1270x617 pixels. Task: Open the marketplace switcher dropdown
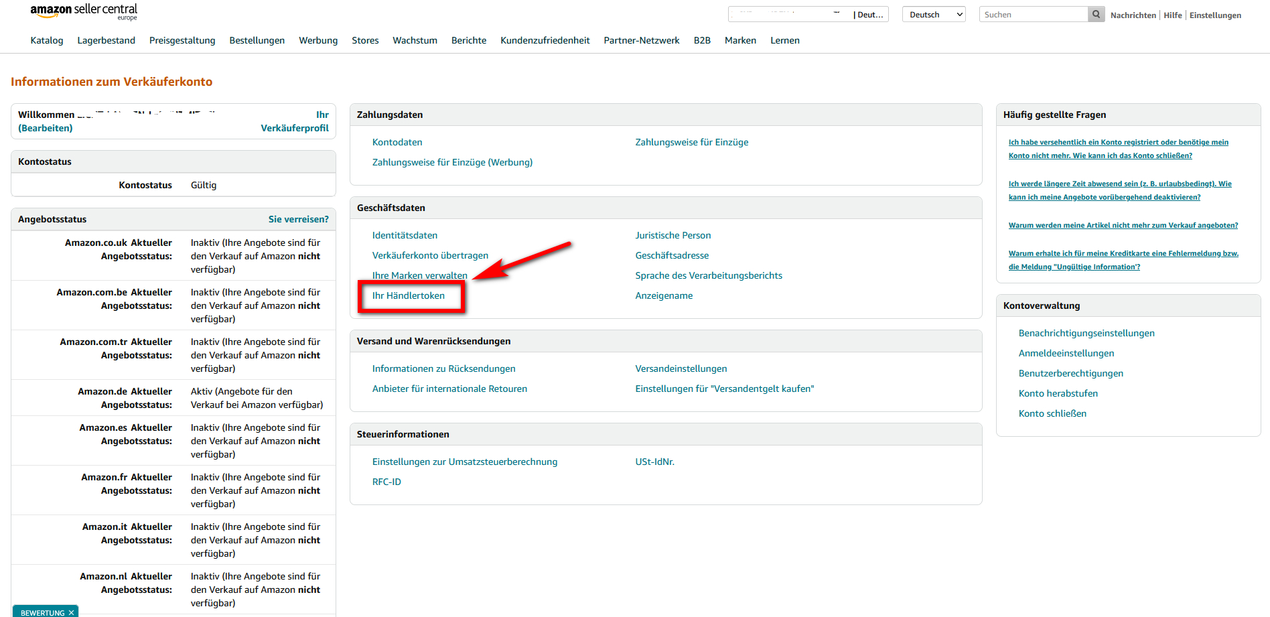[808, 14]
